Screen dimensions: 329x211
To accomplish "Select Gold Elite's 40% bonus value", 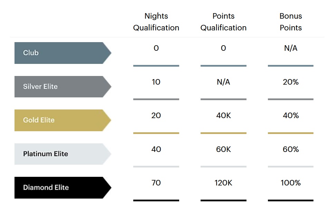I will click(x=291, y=115).
